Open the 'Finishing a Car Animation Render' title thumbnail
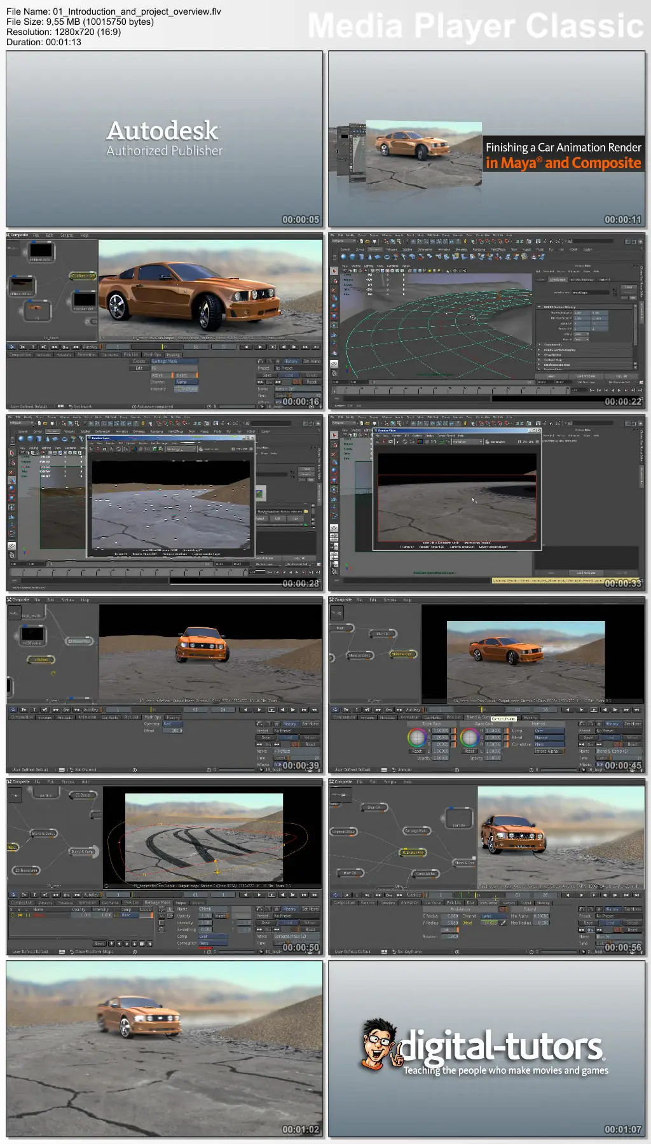Viewport: 651px width, 1144px height. [487, 139]
